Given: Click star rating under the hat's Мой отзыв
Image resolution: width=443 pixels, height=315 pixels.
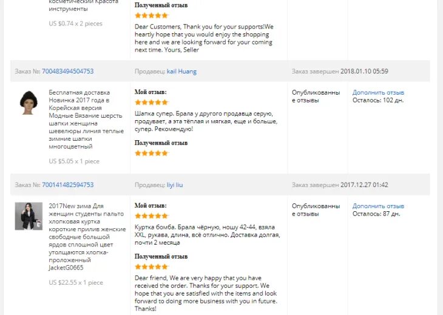Looking at the screenshot, I should 152,103.
